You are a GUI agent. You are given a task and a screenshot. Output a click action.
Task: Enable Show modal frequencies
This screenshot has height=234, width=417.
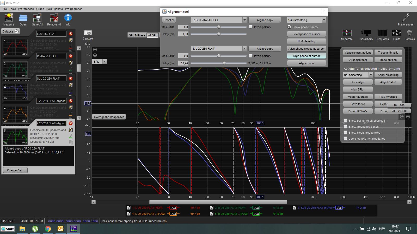(x=345, y=133)
